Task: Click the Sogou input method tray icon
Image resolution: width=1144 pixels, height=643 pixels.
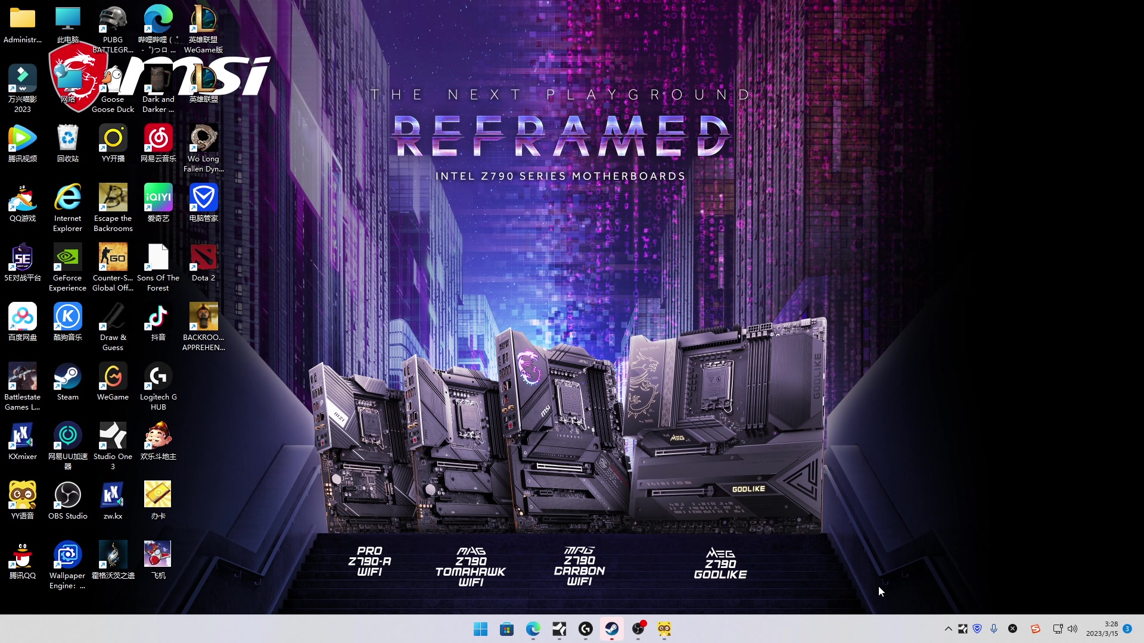Action: 1036,629
